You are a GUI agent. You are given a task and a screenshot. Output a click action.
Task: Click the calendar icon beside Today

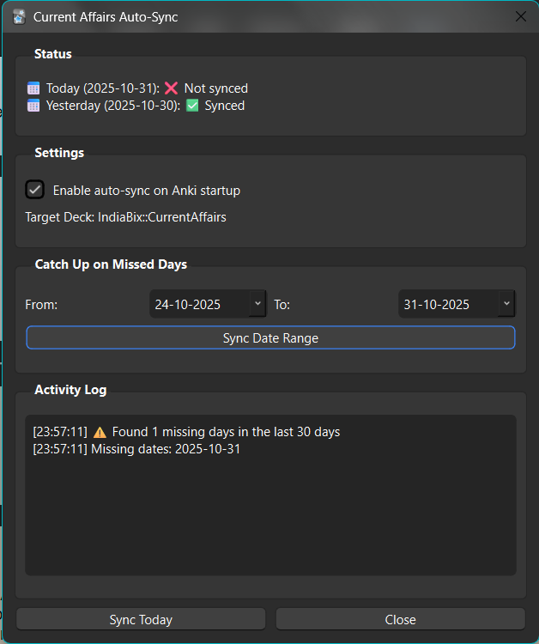coord(33,88)
